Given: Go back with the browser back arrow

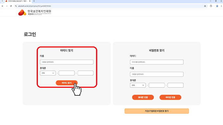Looking at the screenshot, I should click(2, 6).
